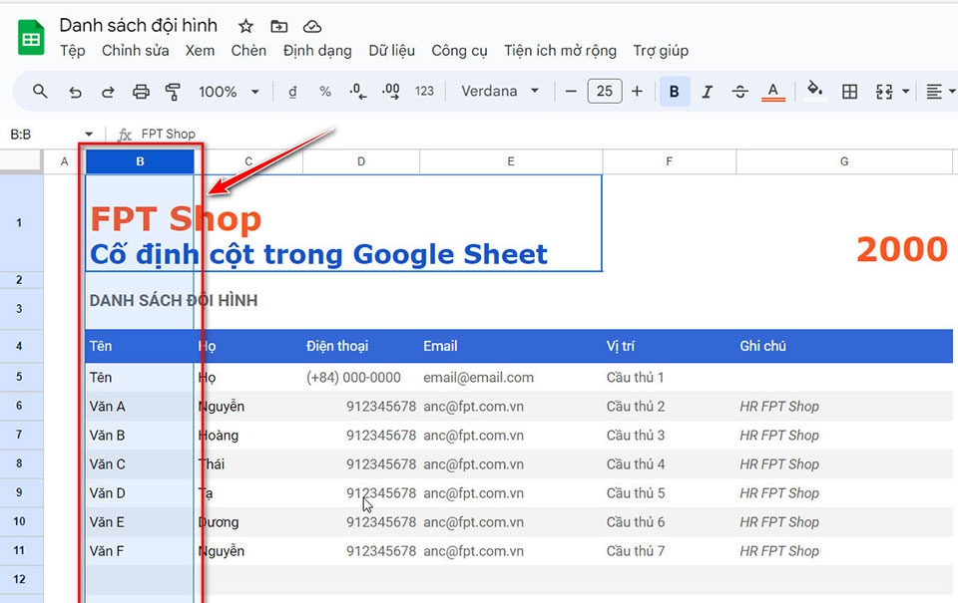Image resolution: width=958 pixels, height=603 pixels.
Task: Click cell with text Văn A
Action: click(140, 406)
